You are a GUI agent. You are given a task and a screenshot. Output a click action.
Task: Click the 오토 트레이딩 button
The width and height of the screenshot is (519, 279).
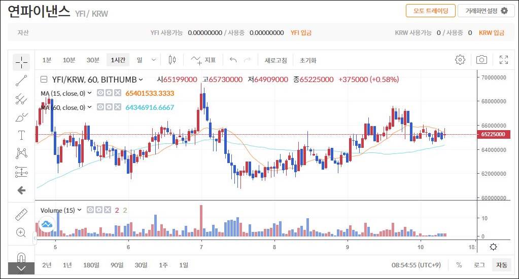coord(431,11)
